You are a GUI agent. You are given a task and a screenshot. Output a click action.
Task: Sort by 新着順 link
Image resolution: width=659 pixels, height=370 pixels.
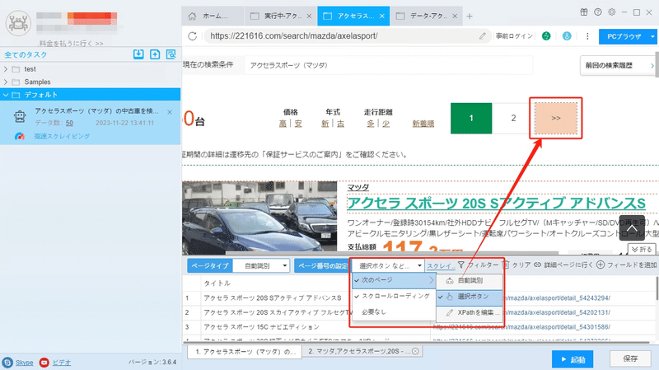[423, 124]
